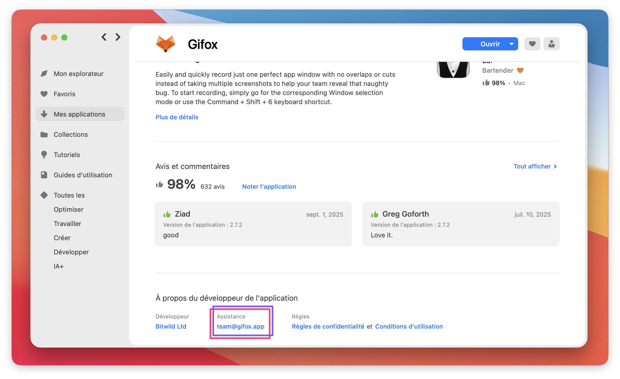This screenshot has height=379, width=620.
Task: Open the Ouvrir button dropdown arrow
Action: coord(512,44)
